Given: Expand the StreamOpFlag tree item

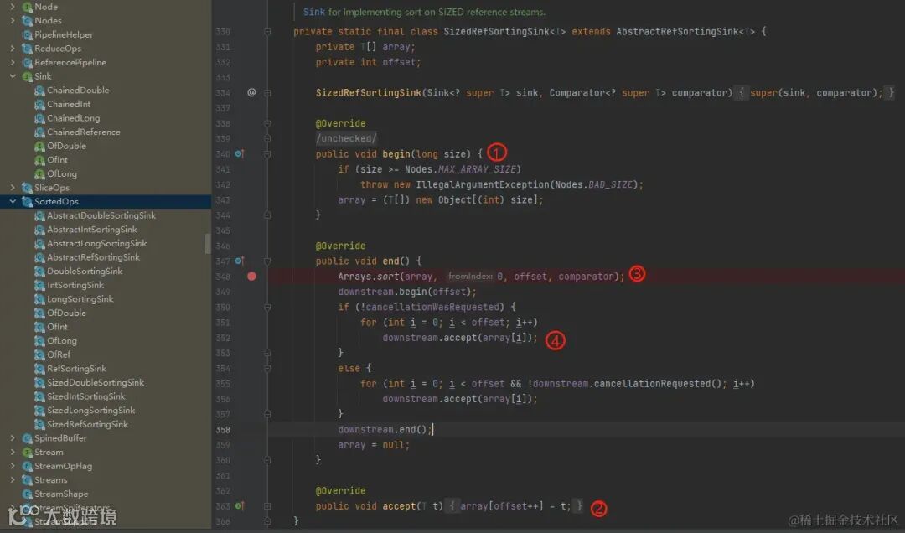Looking at the screenshot, I should pyautogui.click(x=13, y=466).
